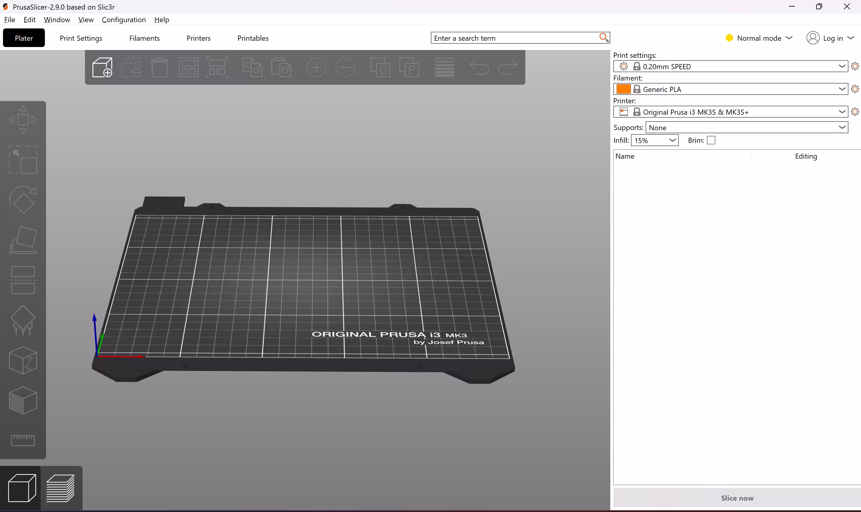Open the View menu
This screenshot has height=512, width=861.
click(x=86, y=20)
